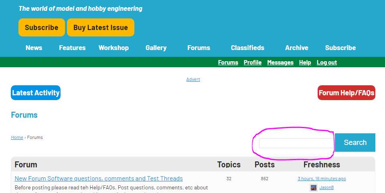Click the Posts count 862
The height and width of the screenshot is (193, 385).
(264, 179)
